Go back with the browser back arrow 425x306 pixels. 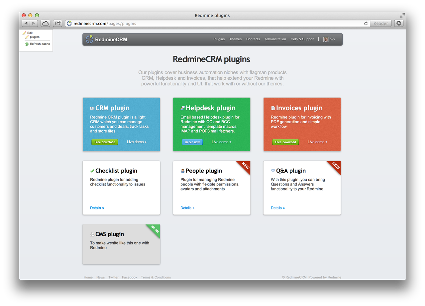click(26, 23)
